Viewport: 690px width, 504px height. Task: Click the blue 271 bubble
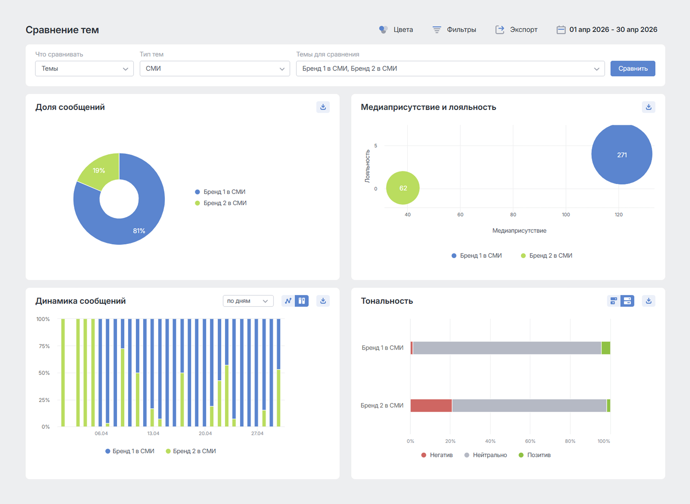[622, 154]
